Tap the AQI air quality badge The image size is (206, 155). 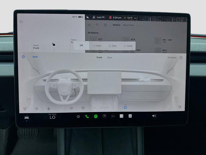tap(136, 18)
